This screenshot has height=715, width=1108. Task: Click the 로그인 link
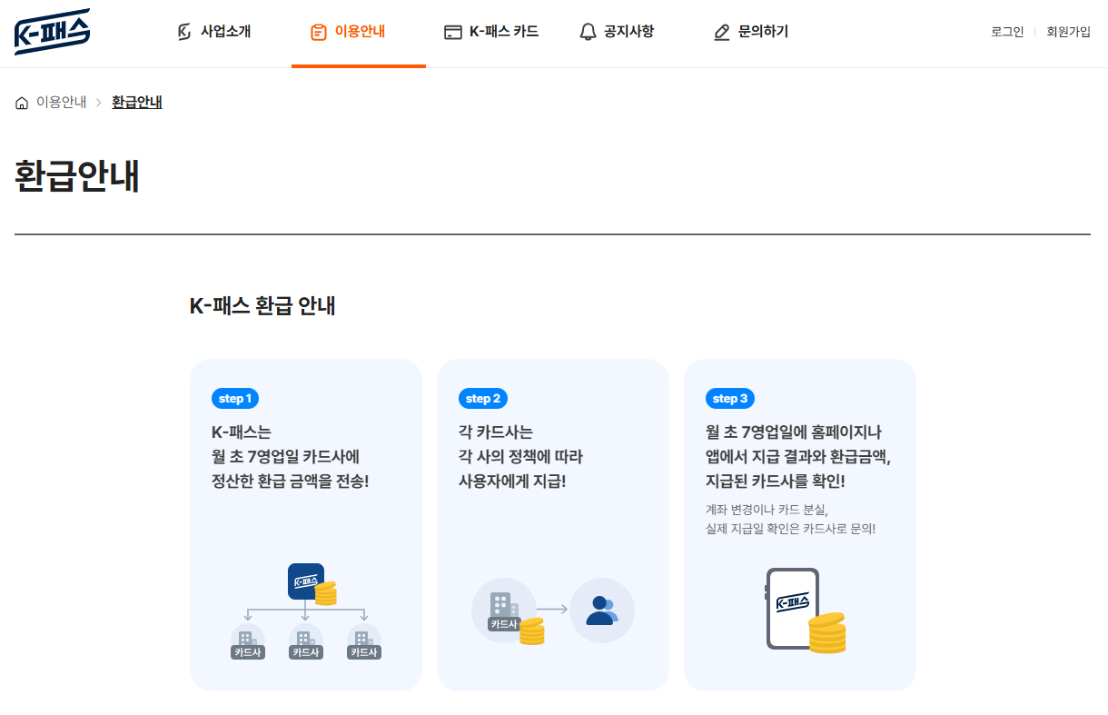click(x=1007, y=32)
